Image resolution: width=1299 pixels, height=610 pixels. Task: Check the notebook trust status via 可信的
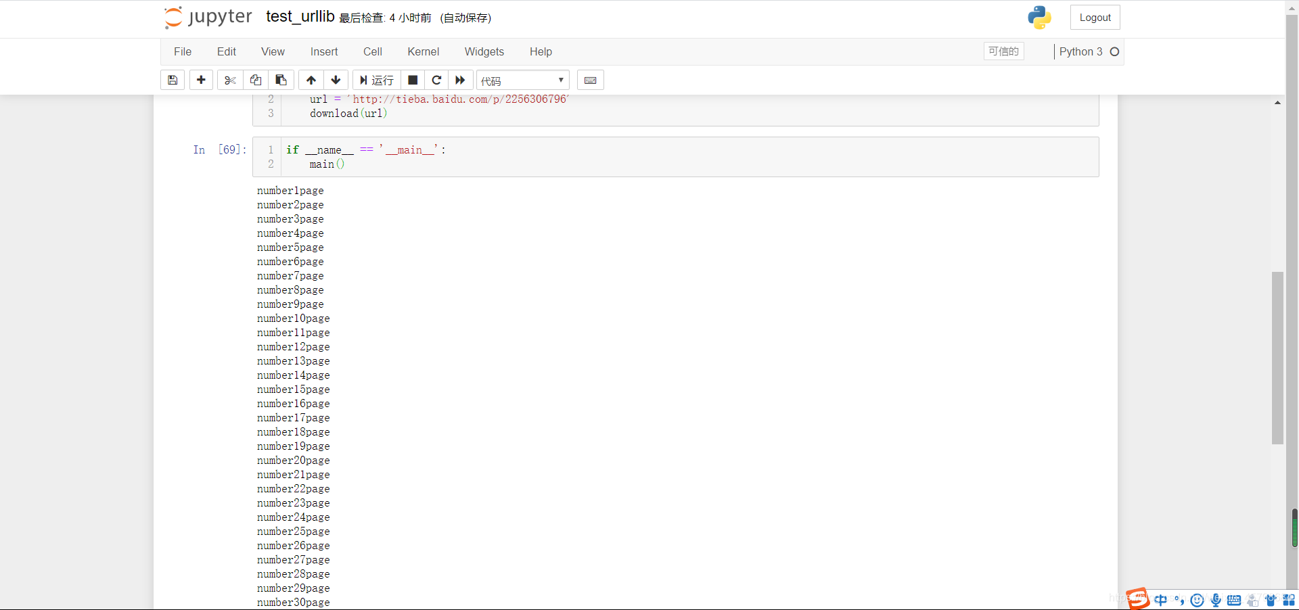click(x=1003, y=51)
